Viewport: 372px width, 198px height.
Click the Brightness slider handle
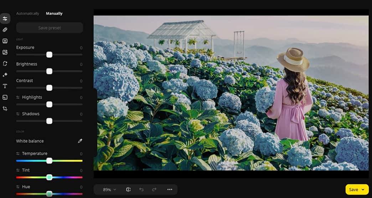(x=49, y=71)
